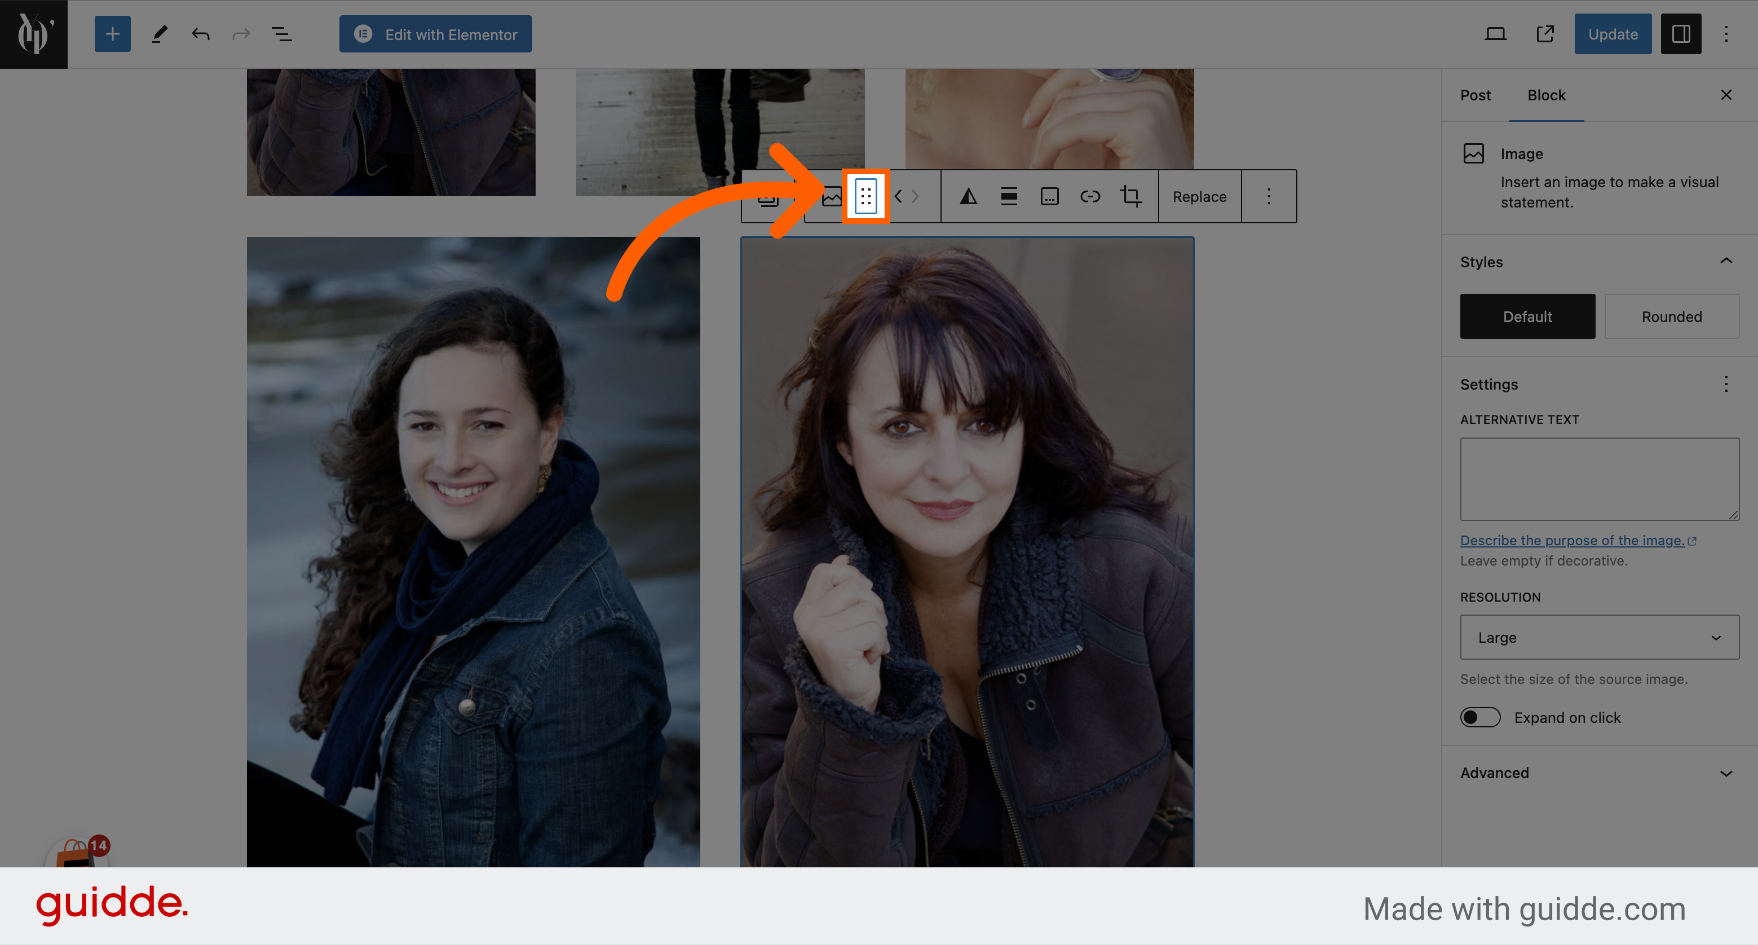Crop the selected image
Viewport: 1758px width, 945px height.
(x=1131, y=197)
